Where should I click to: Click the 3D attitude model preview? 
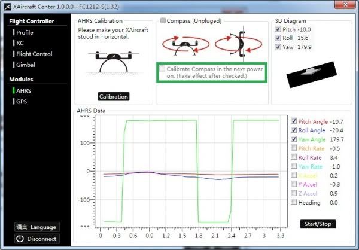tap(312, 75)
